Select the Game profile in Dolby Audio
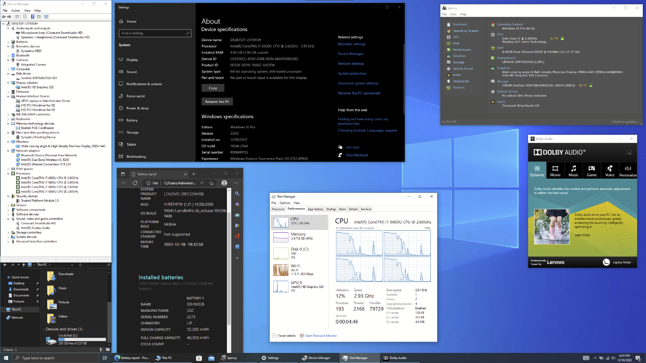 click(x=591, y=171)
